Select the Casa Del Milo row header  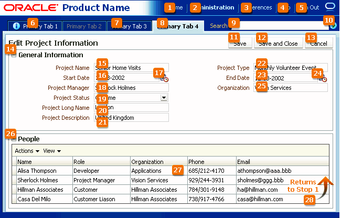(x=14, y=199)
